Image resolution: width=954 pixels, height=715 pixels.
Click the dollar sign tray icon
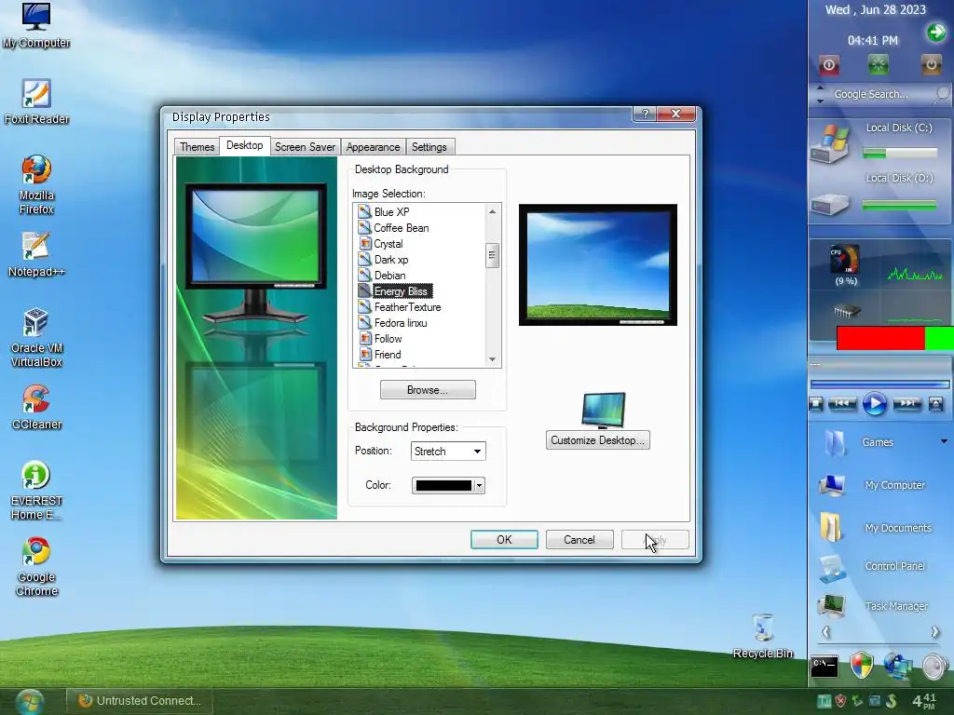click(892, 701)
